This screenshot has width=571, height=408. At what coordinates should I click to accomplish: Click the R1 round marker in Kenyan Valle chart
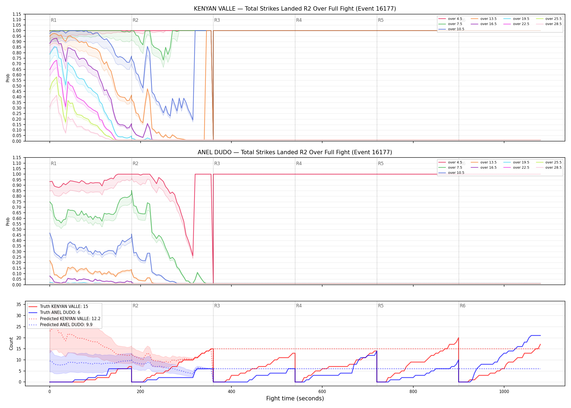(54, 20)
